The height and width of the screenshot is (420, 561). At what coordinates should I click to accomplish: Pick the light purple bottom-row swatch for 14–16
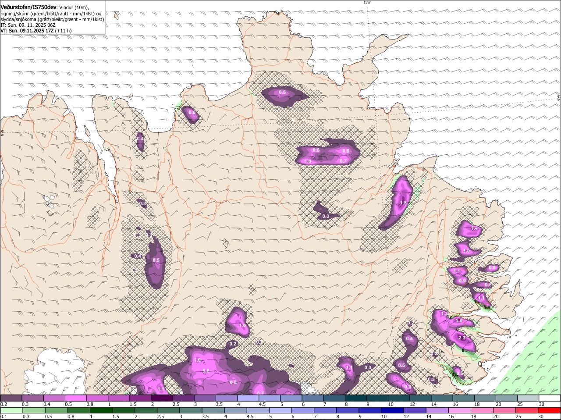437,410
